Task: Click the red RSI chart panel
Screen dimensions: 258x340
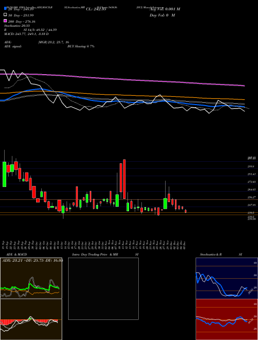Action: click(227, 319)
